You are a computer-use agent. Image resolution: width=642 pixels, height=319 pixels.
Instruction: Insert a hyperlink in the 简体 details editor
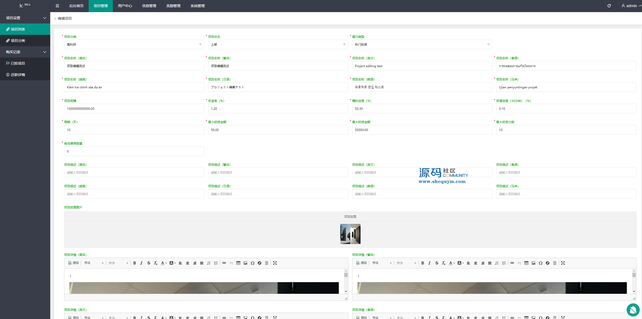tap(224, 263)
